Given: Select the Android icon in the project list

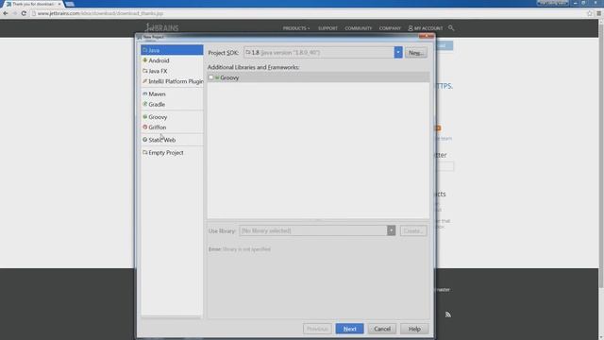Looking at the screenshot, I should pyautogui.click(x=144, y=60).
